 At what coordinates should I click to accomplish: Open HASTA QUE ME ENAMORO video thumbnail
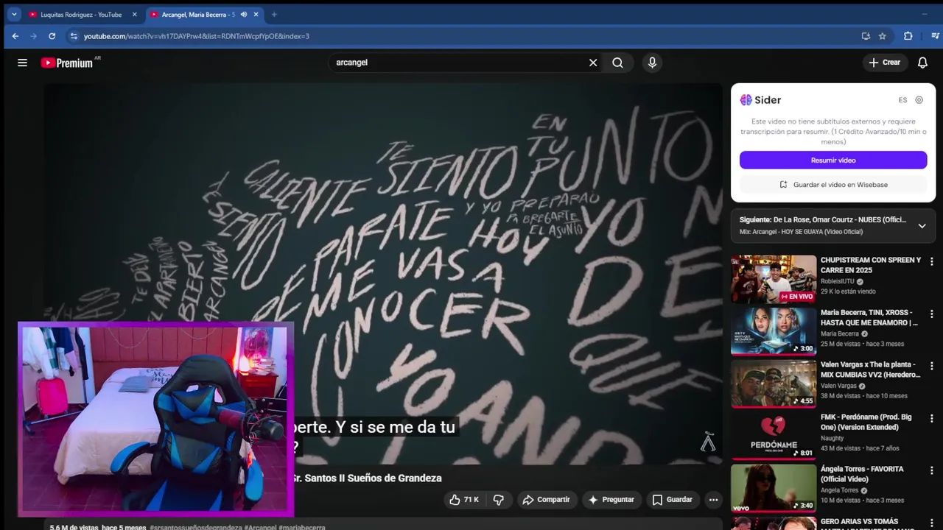[774, 331]
